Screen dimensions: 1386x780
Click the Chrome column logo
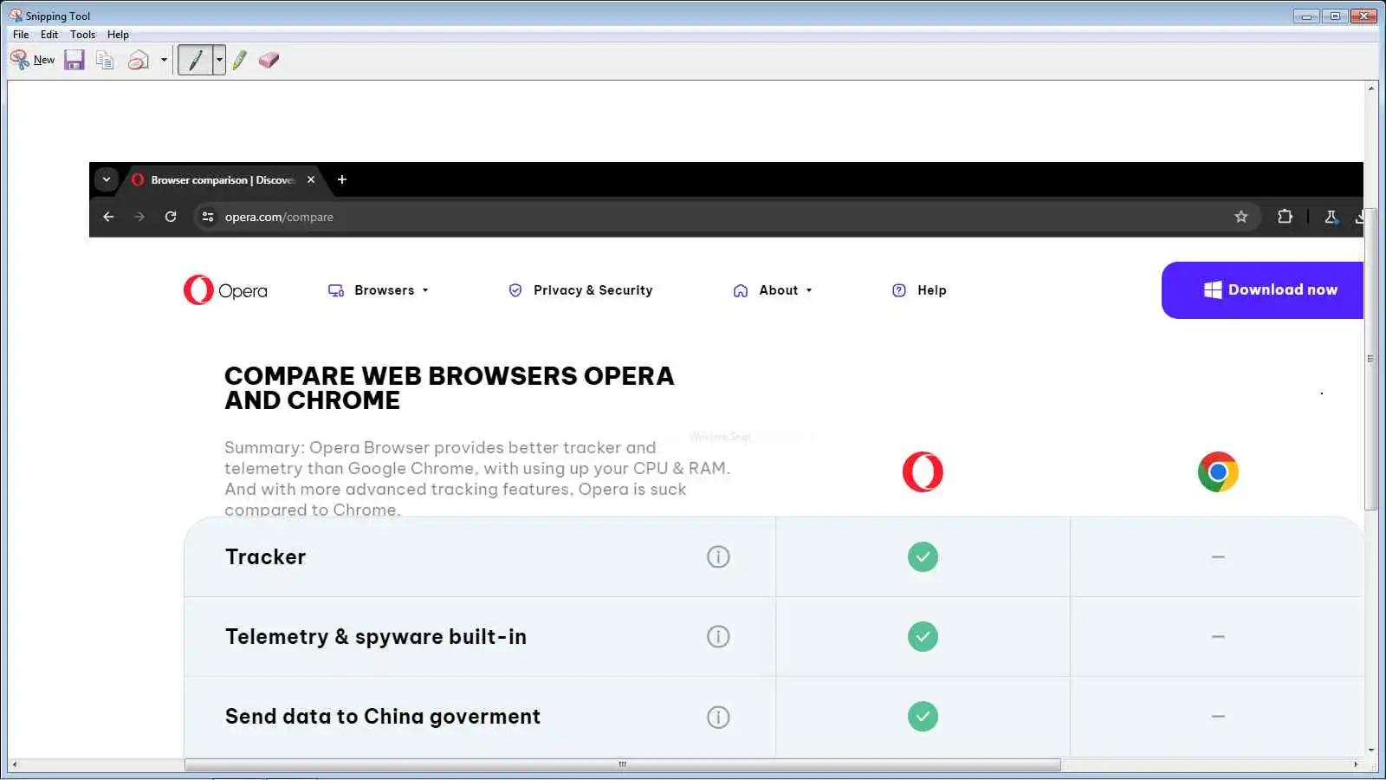[1218, 472]
